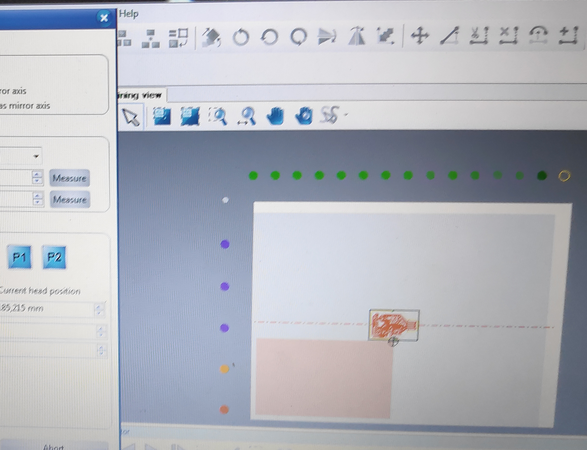Viewport: 587px width, 450px height.
Task: Select the arrow pointer selection tool
Action: click(131, 117)
